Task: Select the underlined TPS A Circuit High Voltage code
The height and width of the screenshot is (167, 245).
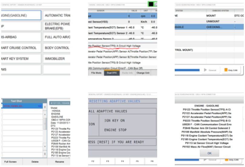Action: [x=123, y=46]
